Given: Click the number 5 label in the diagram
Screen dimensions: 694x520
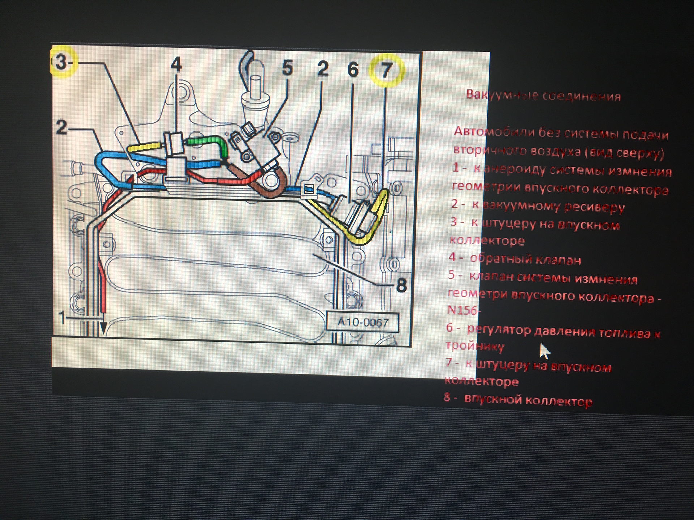Looking at the screenshot, I should click(287, 68).
